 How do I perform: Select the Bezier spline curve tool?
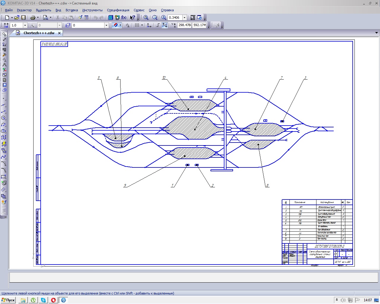tap(4, 157)
